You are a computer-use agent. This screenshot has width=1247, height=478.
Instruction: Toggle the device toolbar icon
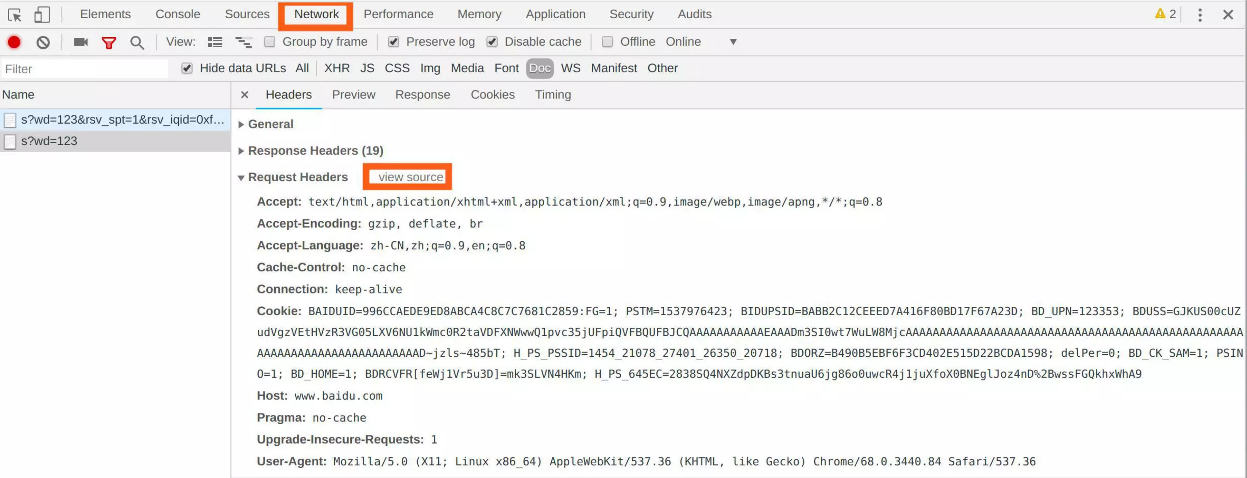(42, 15)
